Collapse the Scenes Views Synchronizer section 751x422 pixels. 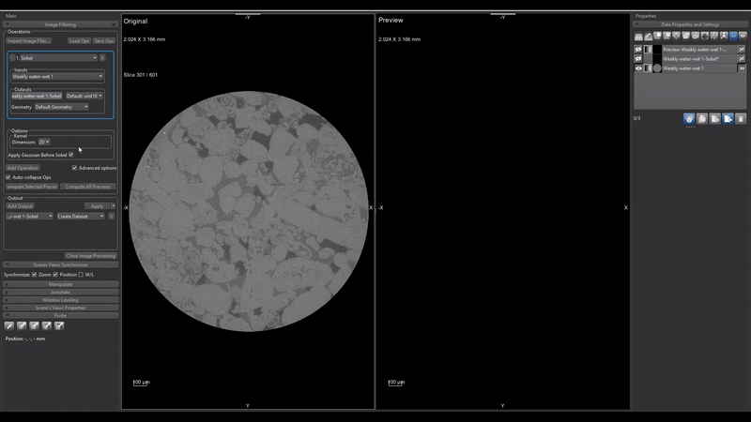tap(60, 264)
